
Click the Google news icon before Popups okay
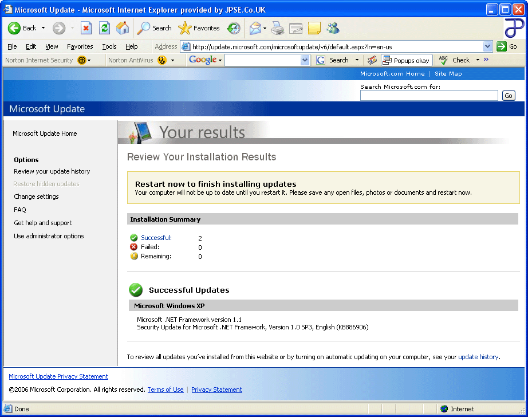(x=372, y=60)
